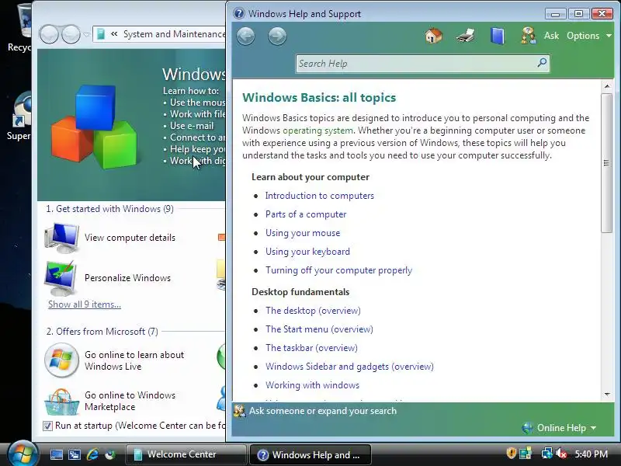This screenshot has height=466, width=621.
Task: Go forward in Windows Help and Support
Action: point(277,37)
